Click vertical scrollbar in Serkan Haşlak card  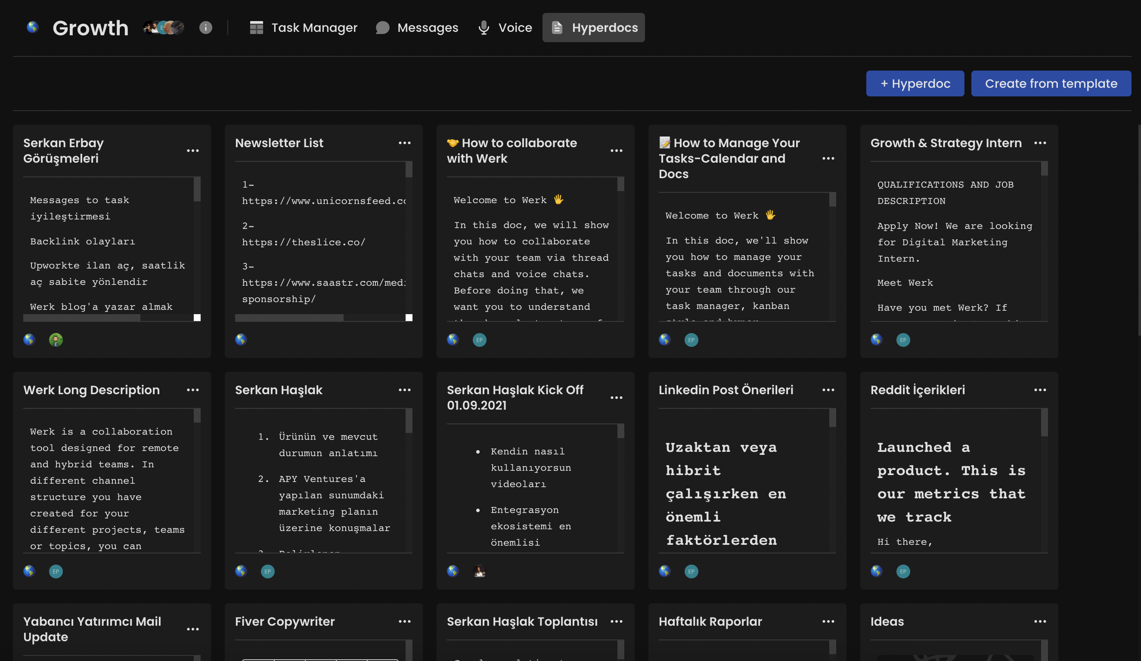[409, 421]
